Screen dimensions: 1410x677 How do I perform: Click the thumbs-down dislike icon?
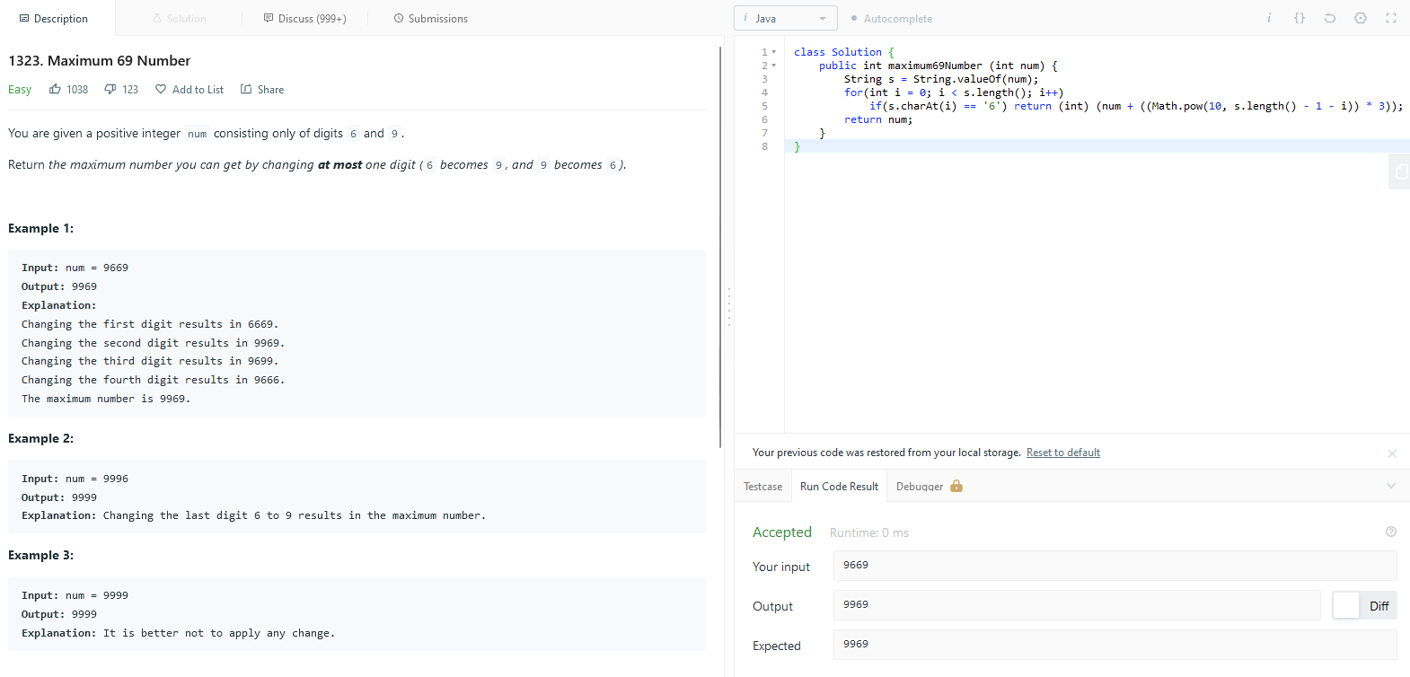pyautogui.click(x=110, y=89)
